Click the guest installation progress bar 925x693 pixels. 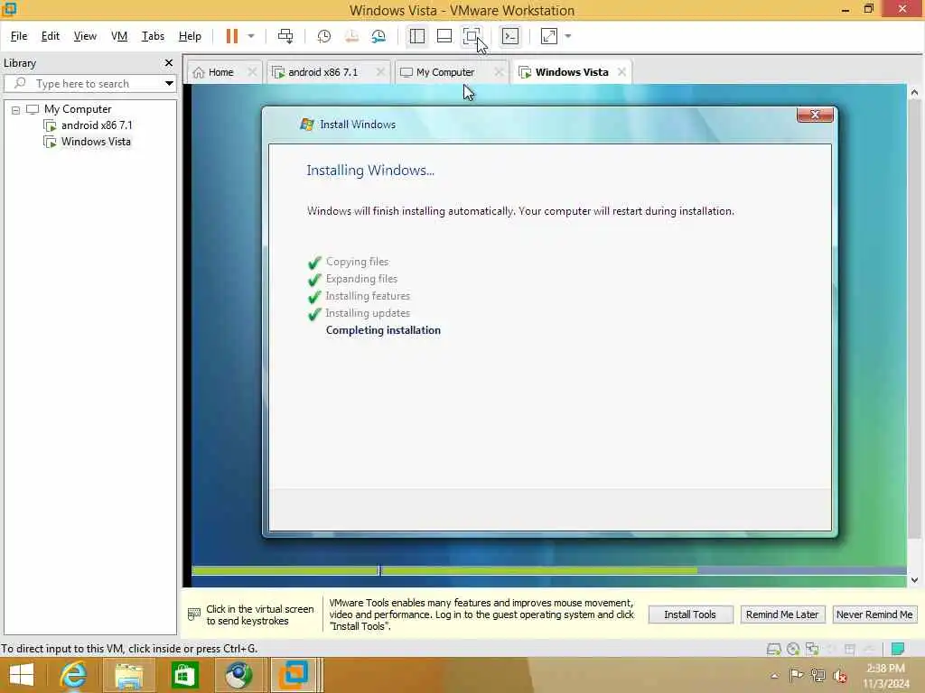point(548,570)
